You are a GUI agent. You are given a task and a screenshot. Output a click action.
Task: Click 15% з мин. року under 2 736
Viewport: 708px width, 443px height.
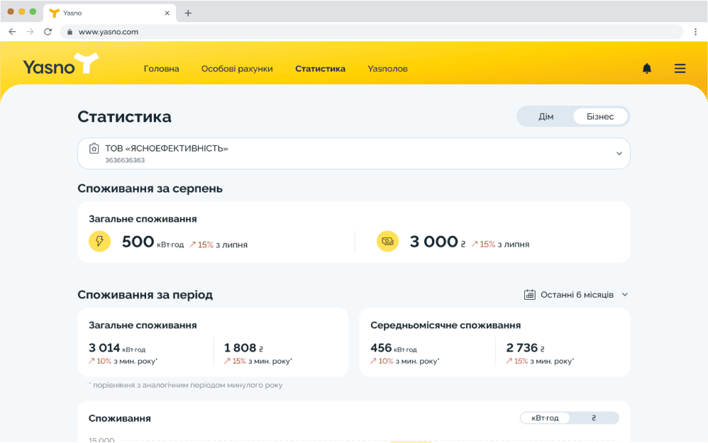540,361
